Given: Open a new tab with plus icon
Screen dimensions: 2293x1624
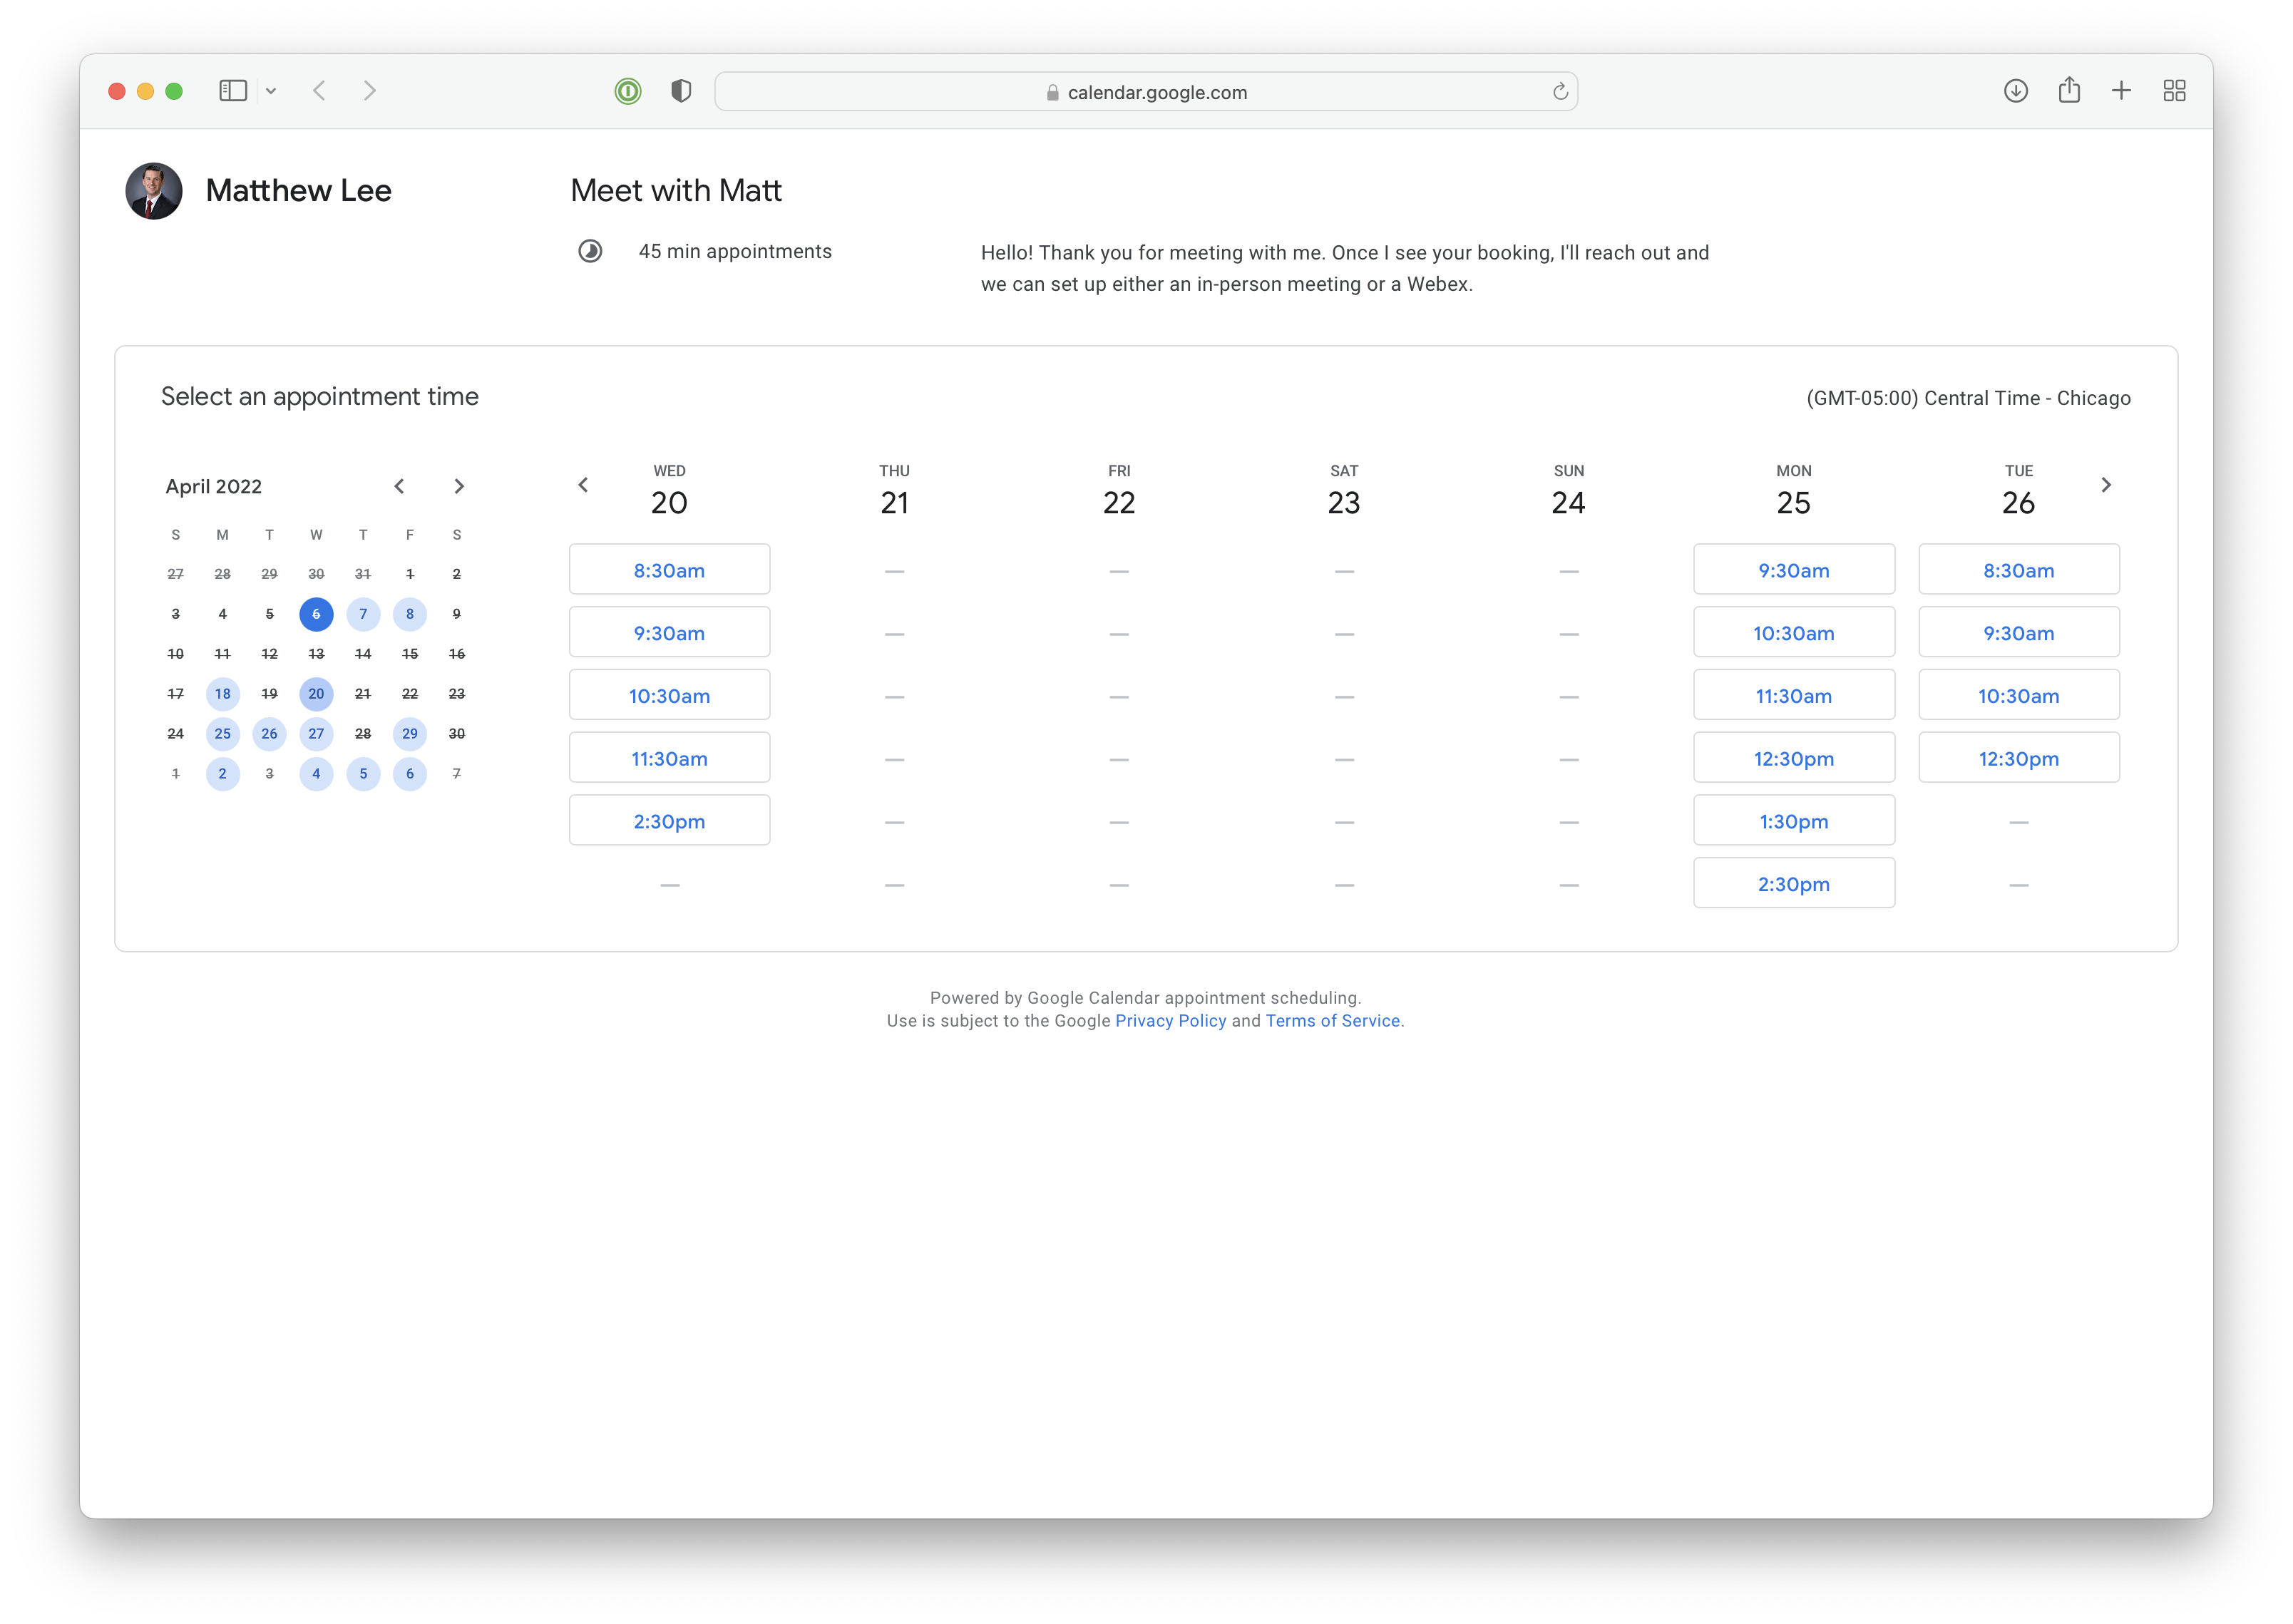Looking at the screenshot, I should (x=2121, y=91).
